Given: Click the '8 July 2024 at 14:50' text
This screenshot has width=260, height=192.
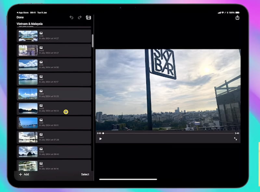Looking at the screenshot, I should click(49, 67).
